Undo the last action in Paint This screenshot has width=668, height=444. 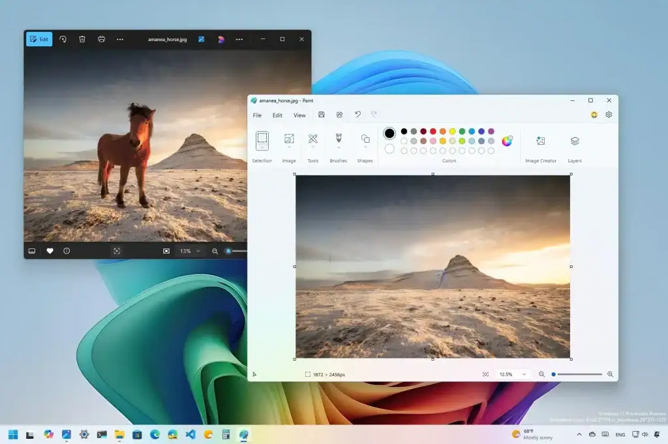coord(357,115)
